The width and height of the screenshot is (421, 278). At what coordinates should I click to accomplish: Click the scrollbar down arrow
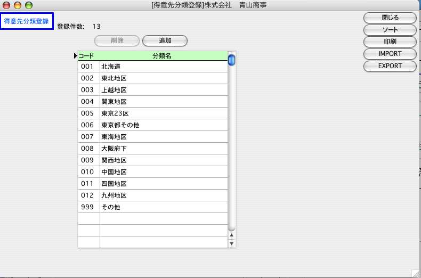232,243
